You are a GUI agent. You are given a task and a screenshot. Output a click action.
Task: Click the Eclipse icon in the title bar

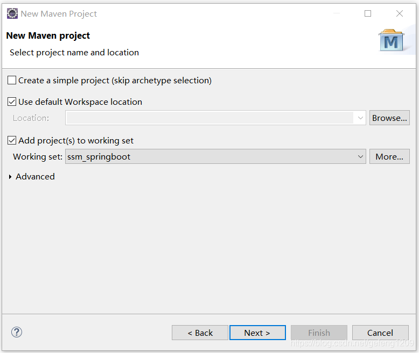(12, 13)
